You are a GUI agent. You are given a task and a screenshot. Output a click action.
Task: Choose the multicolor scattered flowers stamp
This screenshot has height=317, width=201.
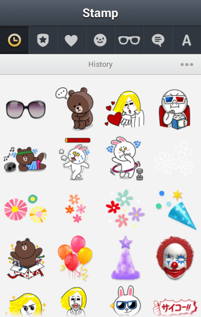tap(125, 208)
